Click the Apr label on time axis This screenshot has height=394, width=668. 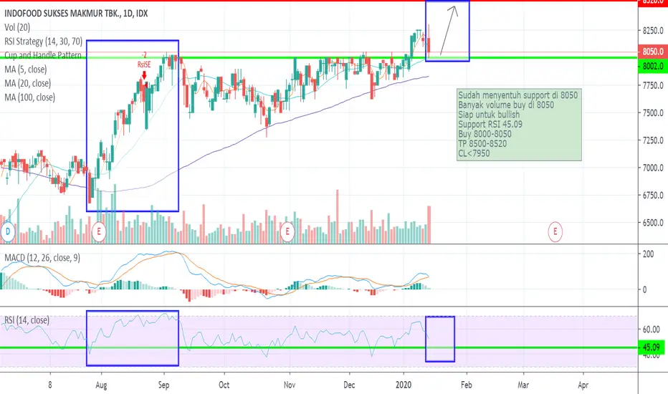[x=583, y=385]
